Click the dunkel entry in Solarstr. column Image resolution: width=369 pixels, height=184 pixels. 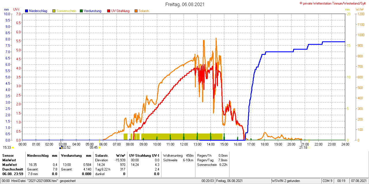[100, 174]
